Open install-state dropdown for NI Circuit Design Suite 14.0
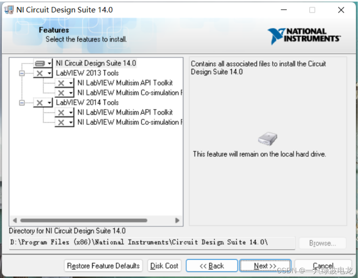The width and height of the screenshot is (359, 278). (43, 63)
